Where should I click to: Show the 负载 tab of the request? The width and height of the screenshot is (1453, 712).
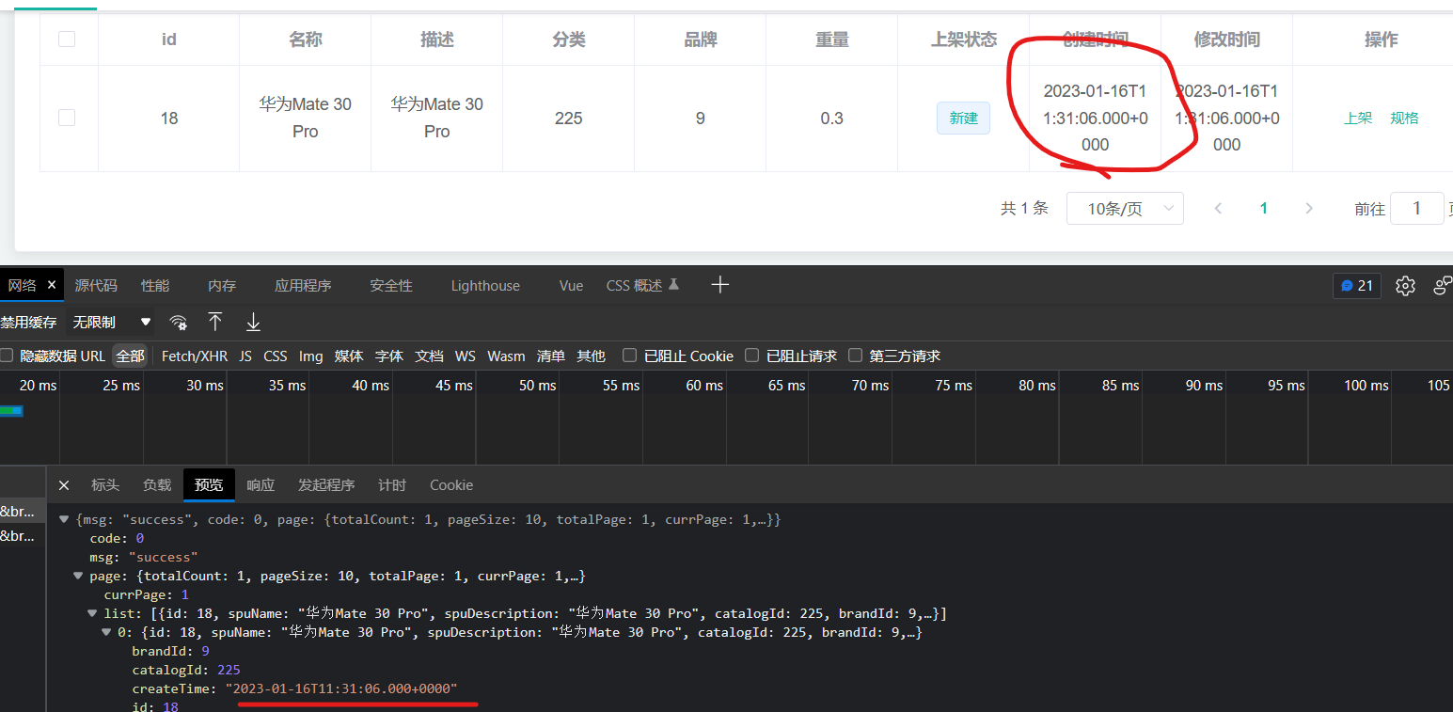click(x=157, y=485)
